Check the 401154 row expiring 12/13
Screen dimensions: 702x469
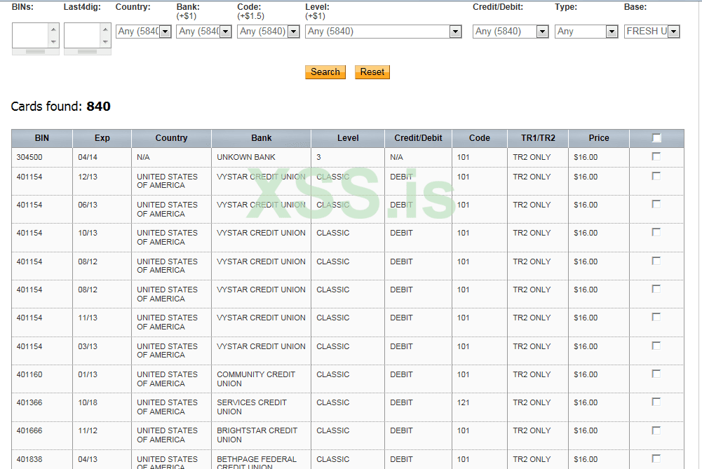[656, 177]
